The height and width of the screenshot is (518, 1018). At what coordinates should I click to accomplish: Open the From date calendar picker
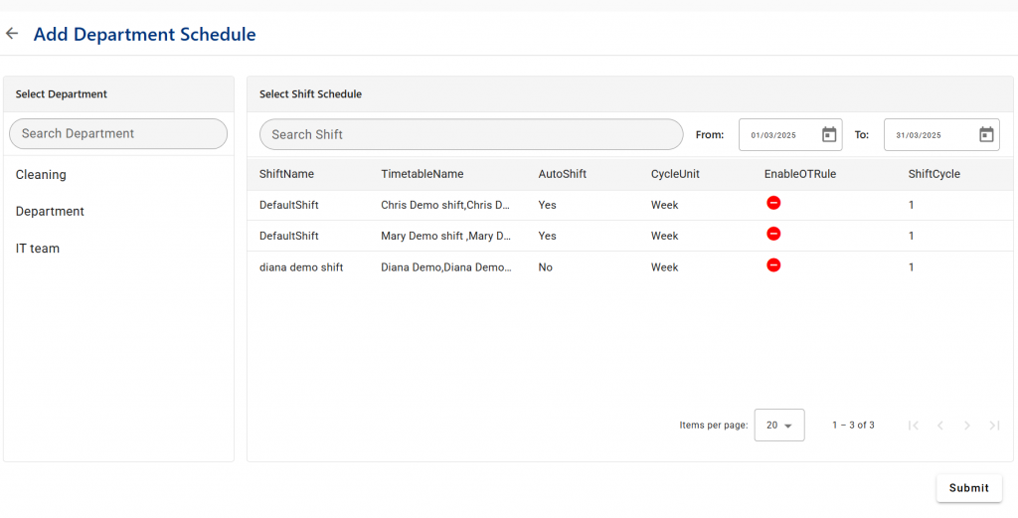[x=829, y=134]
